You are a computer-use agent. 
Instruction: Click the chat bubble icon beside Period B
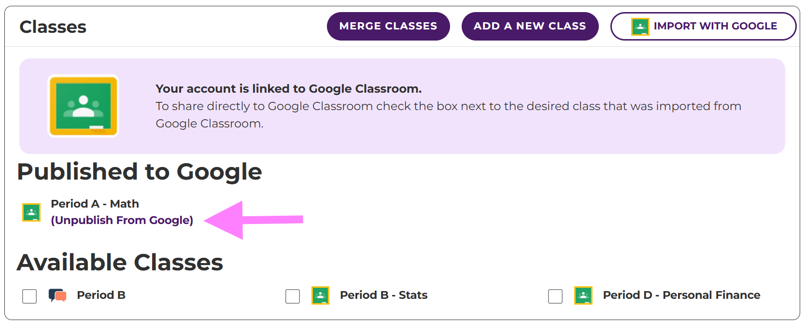tap(57, 295)
